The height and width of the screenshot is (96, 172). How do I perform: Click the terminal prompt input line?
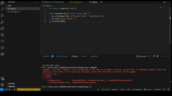coord(67,87)
